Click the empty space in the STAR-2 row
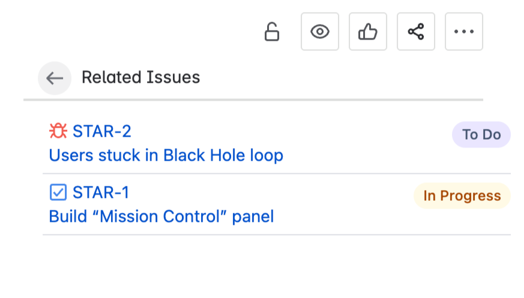The height and width of the screenshot is (298, 524). [360, 144]
